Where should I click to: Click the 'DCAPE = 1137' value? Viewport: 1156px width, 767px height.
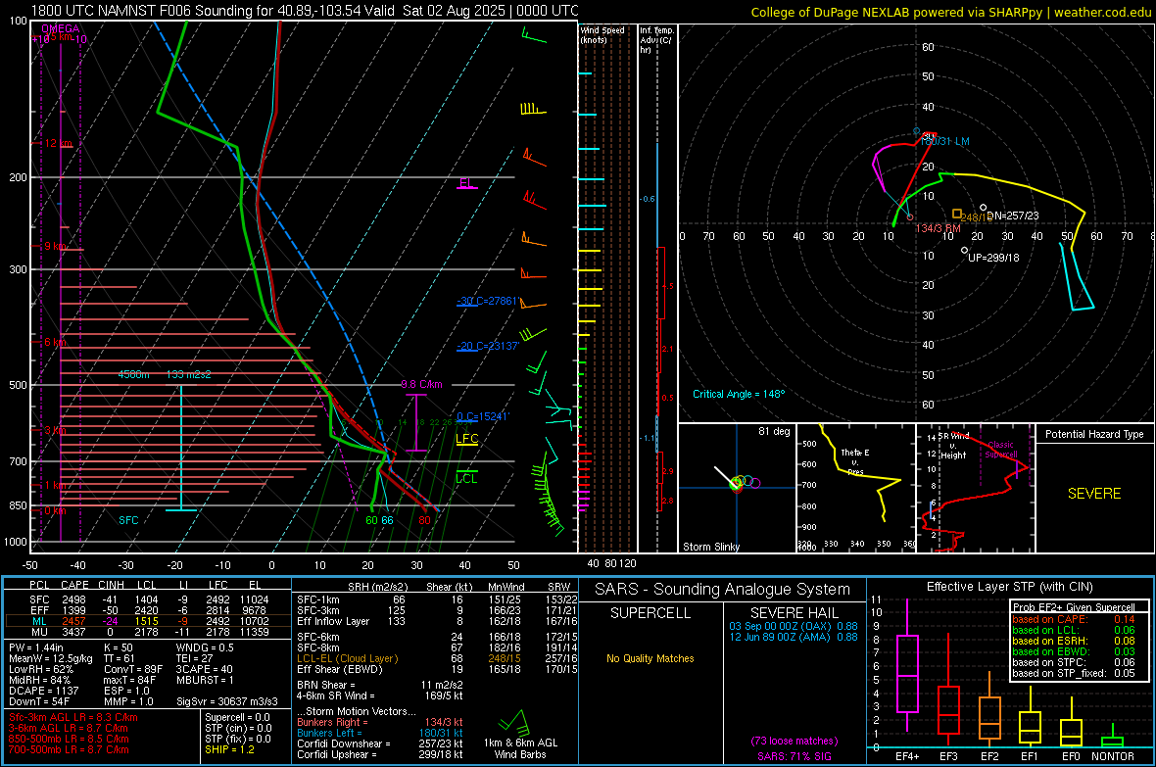coord(43,691)
